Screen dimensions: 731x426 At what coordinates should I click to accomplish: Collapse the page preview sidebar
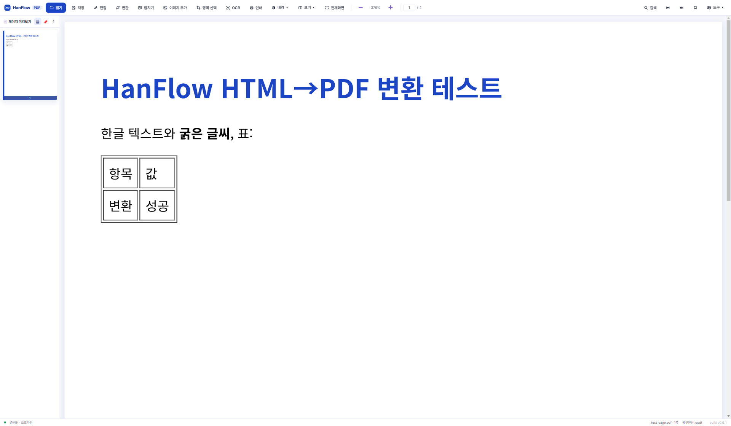[x=54, y=22]
